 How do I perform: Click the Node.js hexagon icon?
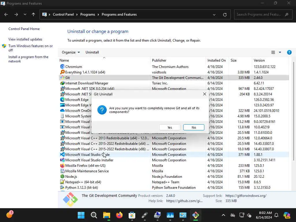pyautogui.click(x=62, y=176)
